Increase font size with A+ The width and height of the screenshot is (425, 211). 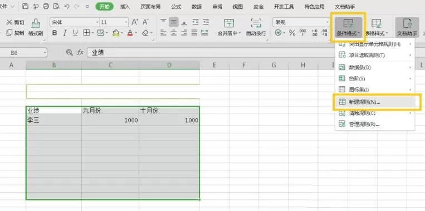click(x=135, y=22)
